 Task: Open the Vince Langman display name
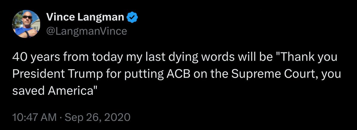[85, 17]
